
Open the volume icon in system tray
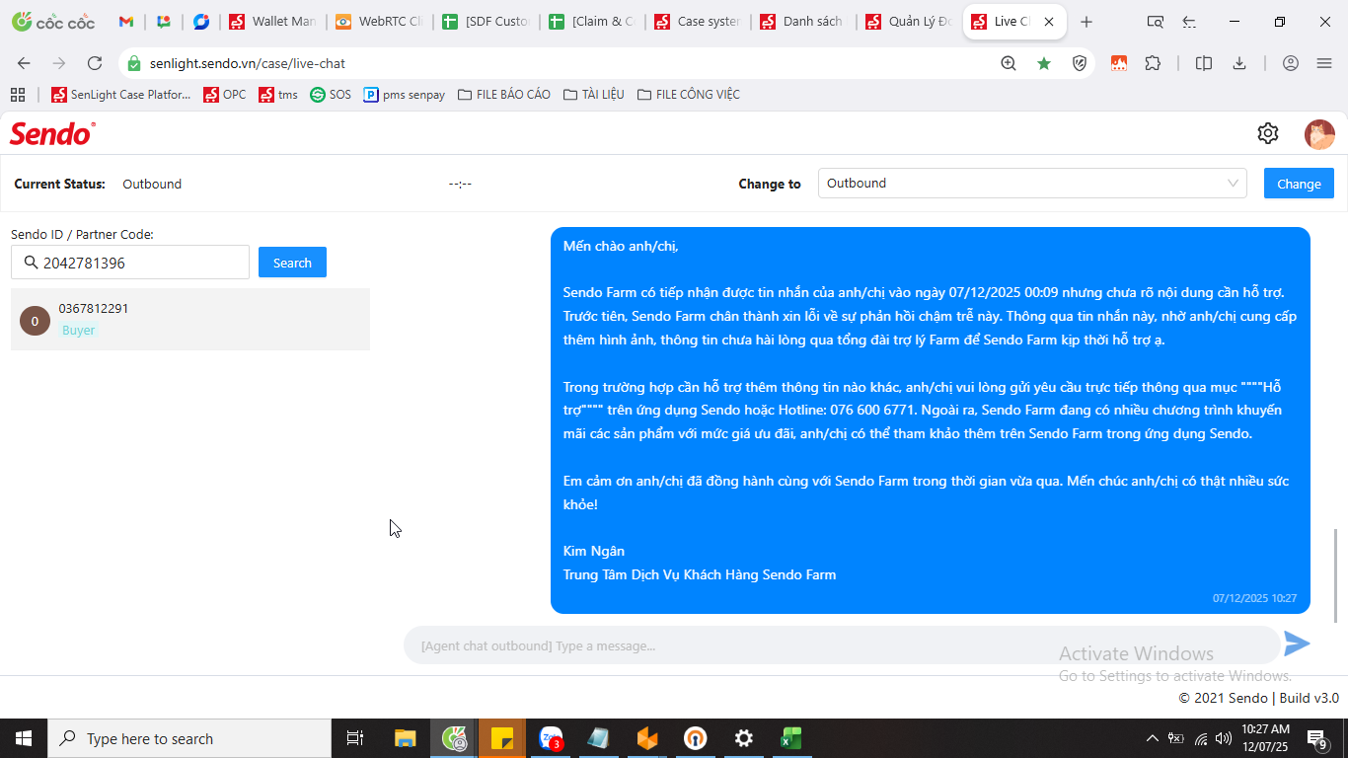[1224, 738]
